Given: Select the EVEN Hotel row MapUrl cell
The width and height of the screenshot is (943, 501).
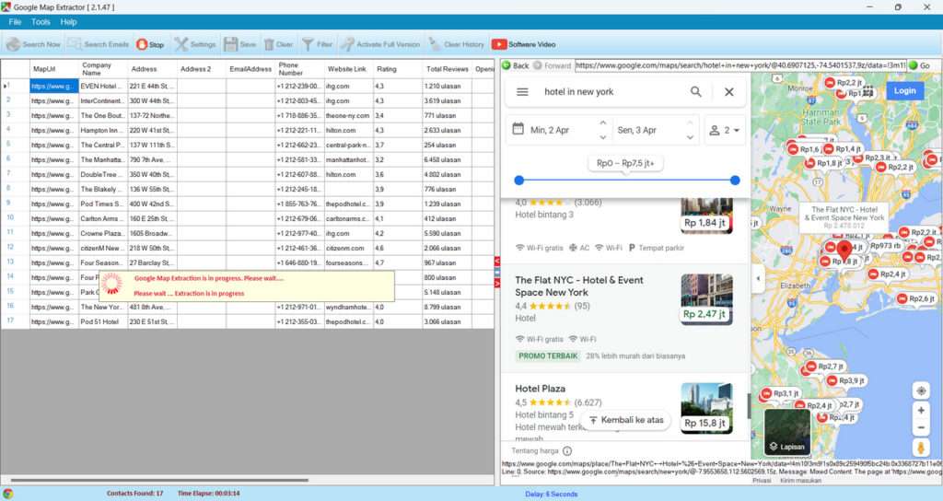Looking at the screenshot, I should pos(54,86).
